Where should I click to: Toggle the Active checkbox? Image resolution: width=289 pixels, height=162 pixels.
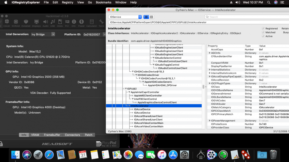point(263,36)
